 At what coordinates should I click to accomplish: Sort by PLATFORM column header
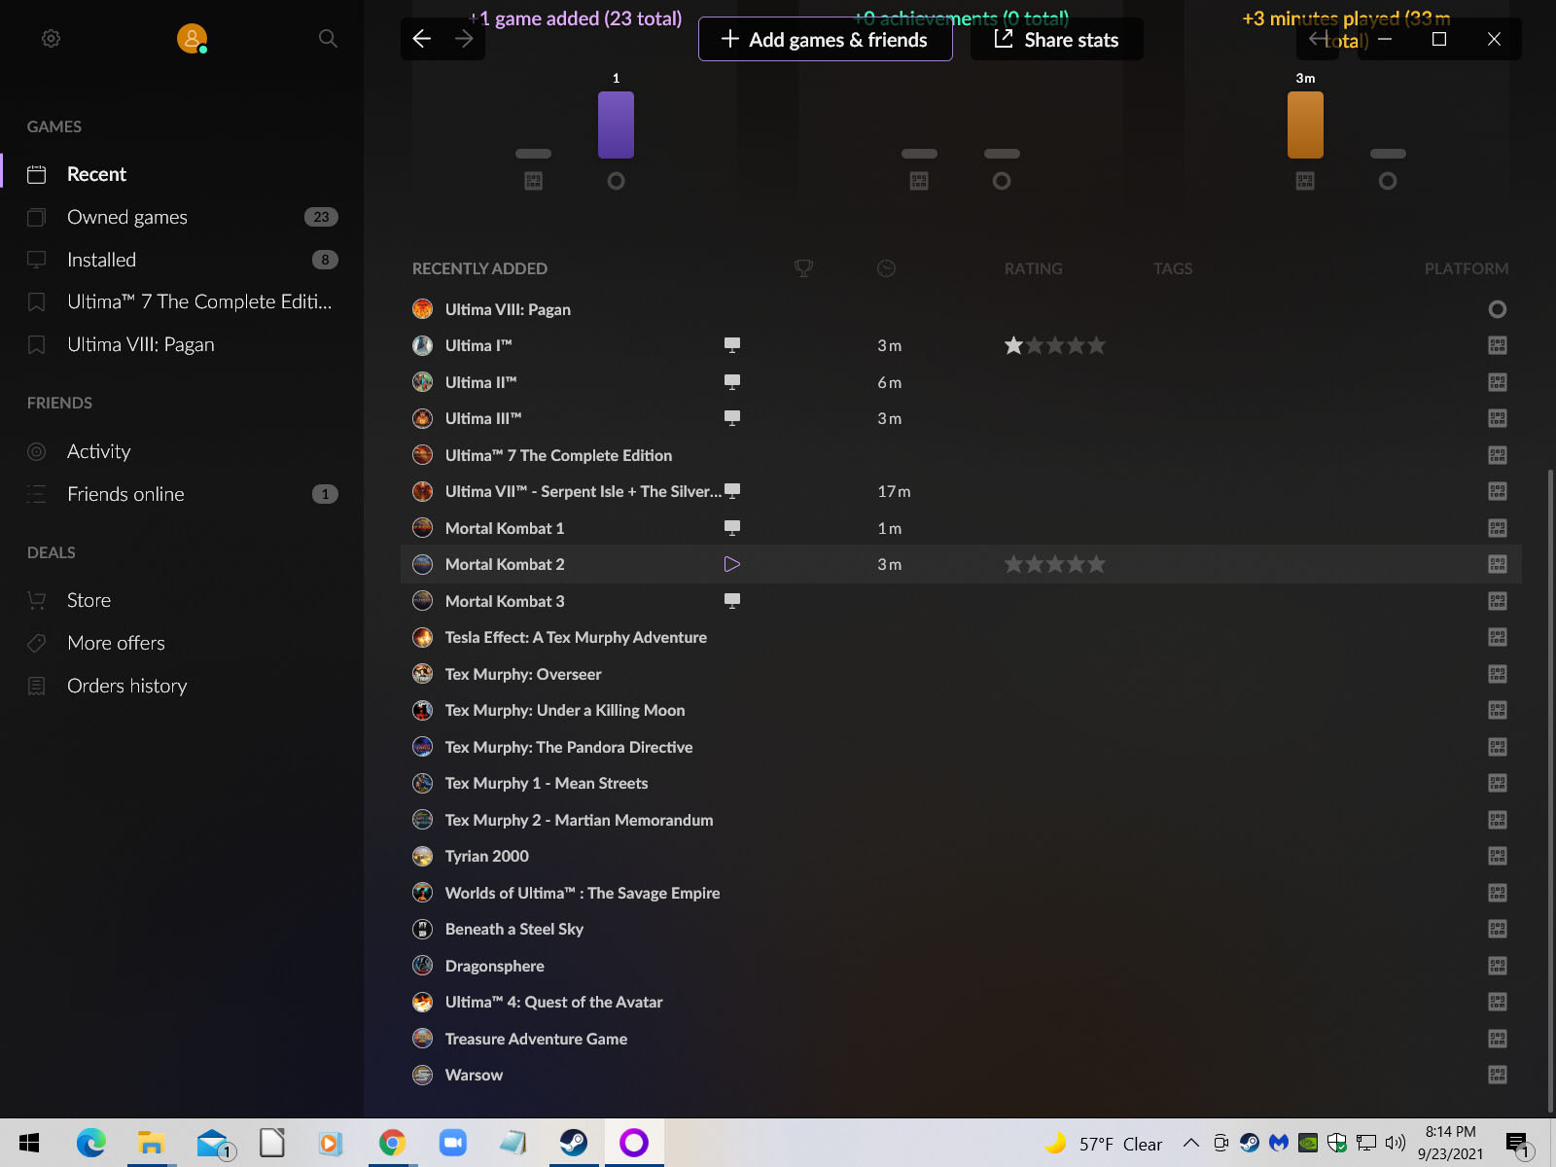pos(1467,268)
